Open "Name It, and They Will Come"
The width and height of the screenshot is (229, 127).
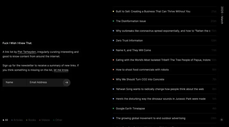[x=133, y=50]
